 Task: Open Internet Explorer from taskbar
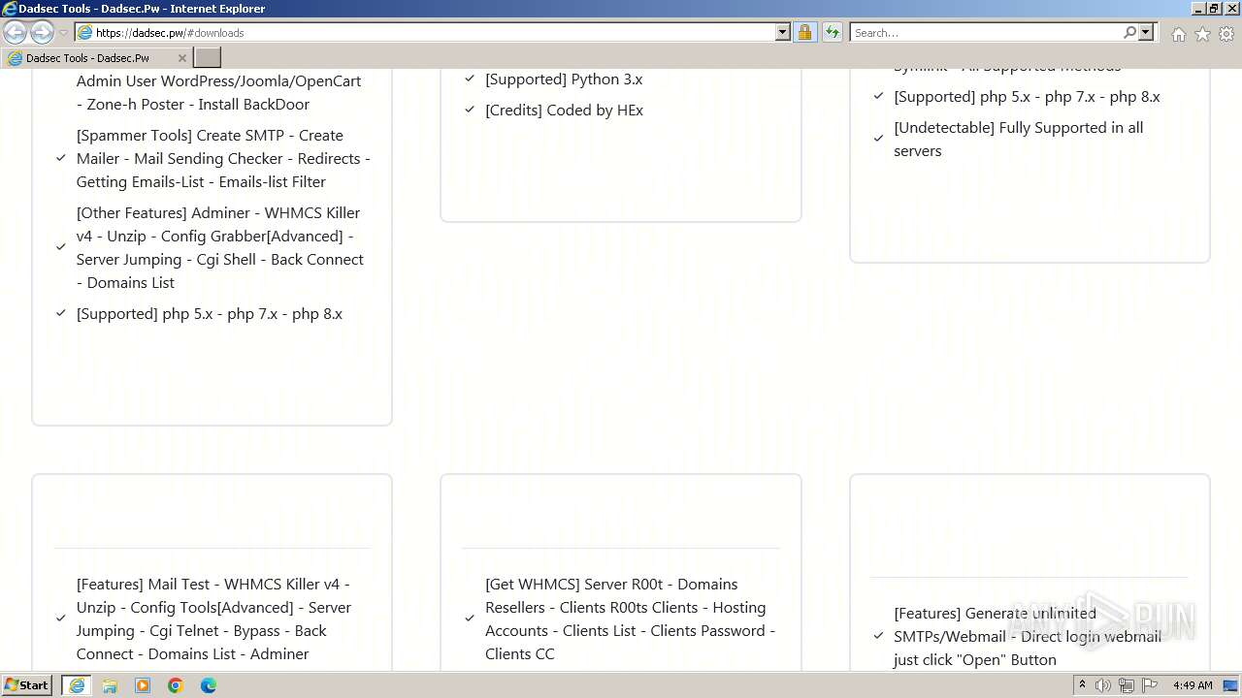pyautogui.click(x=77, y=685)
